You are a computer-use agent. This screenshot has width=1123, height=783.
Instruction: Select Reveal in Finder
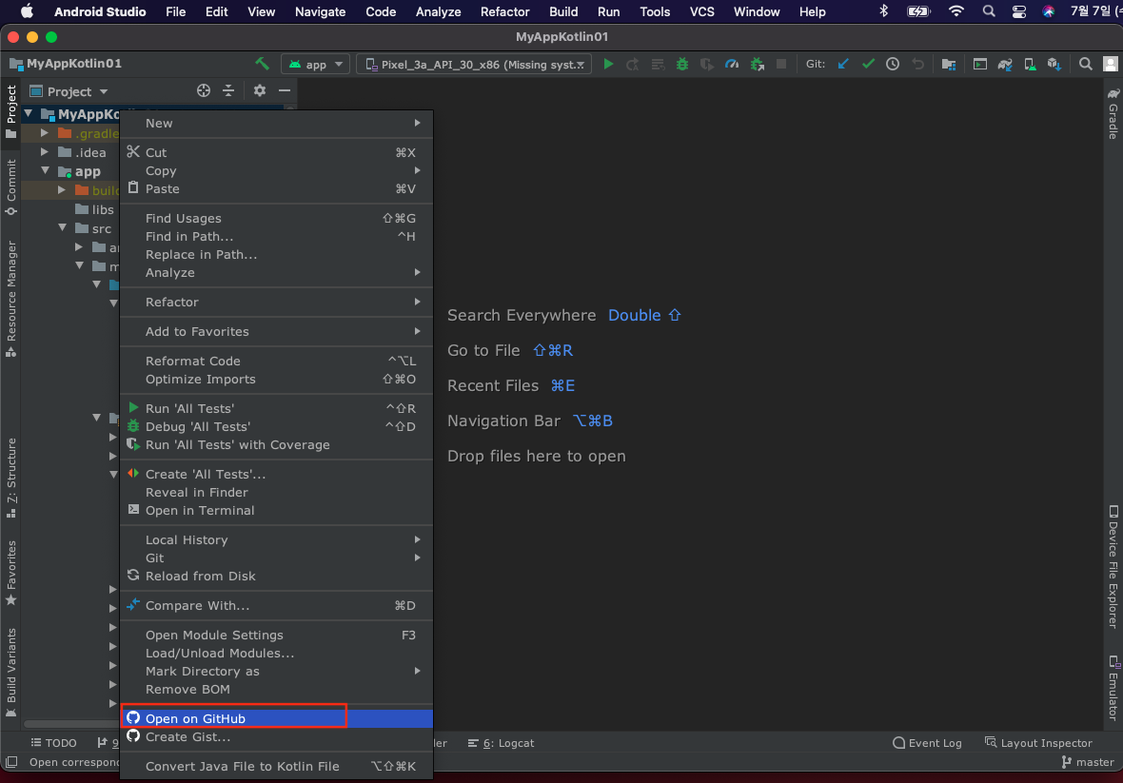pos(276,493)
